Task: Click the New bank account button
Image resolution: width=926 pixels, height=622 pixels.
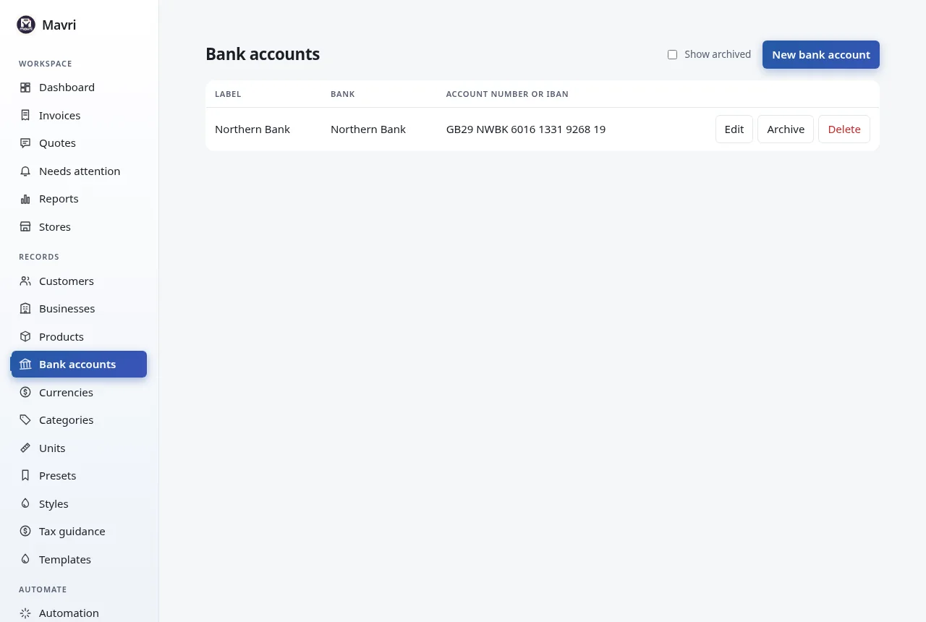Action: [x=821, y=55]
